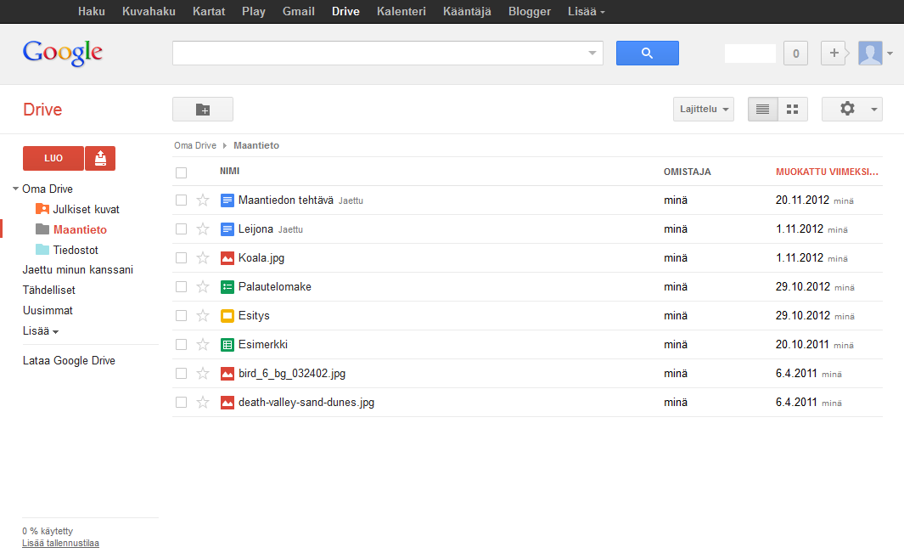904x553 pixels.
Task: Click the Google logo
Action: click(62, 54)
